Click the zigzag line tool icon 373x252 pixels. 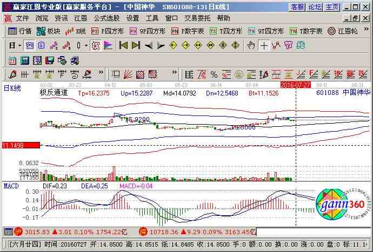[x=276, y=45]
